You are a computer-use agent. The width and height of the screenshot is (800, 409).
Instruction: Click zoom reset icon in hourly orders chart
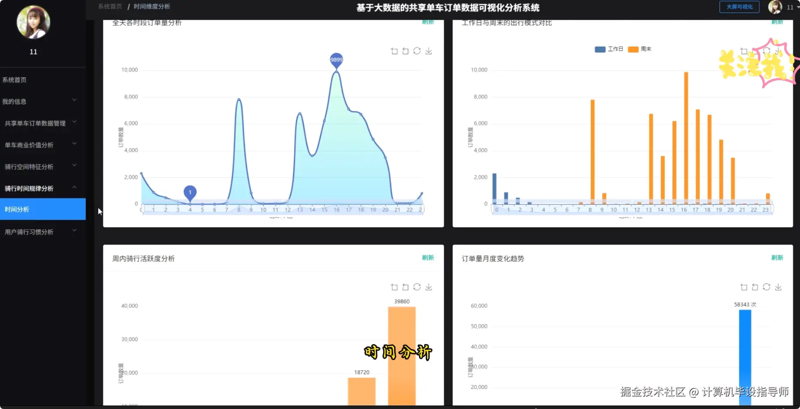(406, 51)
